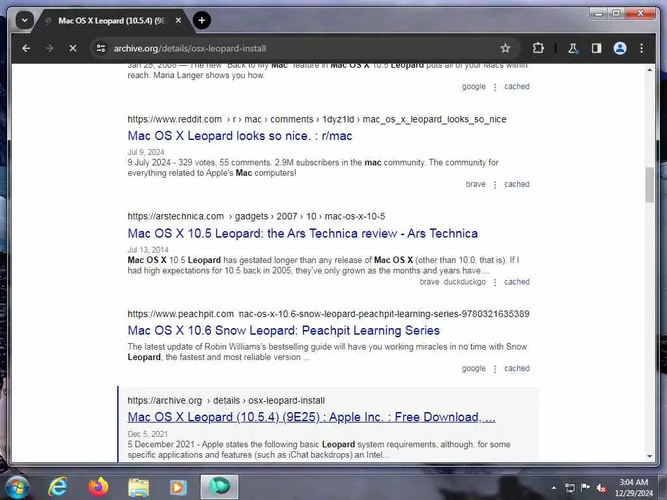This screenshot has height=500, width=667.
Task: Open cached link for Maria Langer result
Action: pos(517,87)
